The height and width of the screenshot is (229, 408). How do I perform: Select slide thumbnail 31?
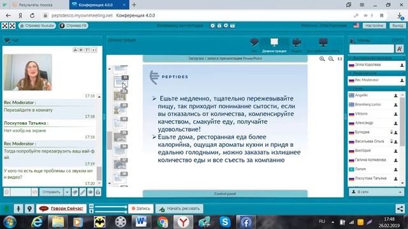click(120, 82)
